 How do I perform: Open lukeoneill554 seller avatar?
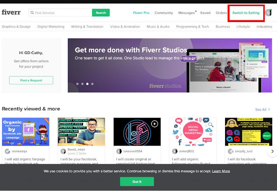point(119,151)
